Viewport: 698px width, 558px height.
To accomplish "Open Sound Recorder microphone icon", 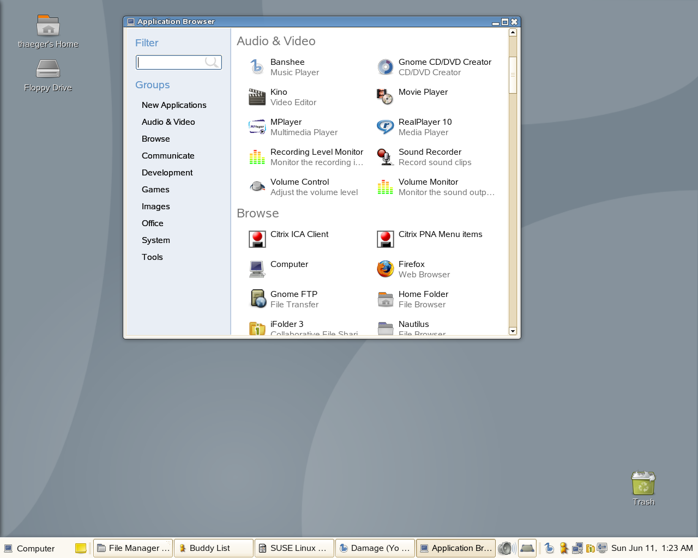I will [385, 157].
